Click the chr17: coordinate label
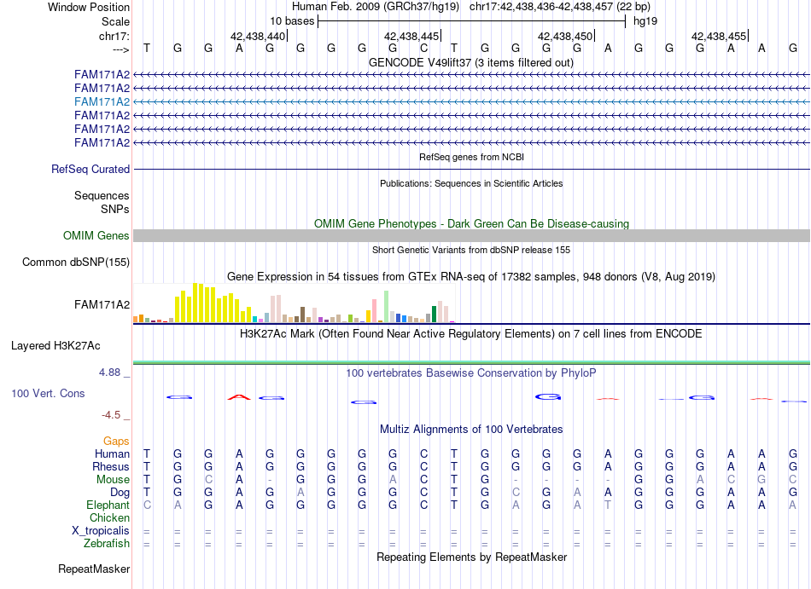 tap(114, 36)
